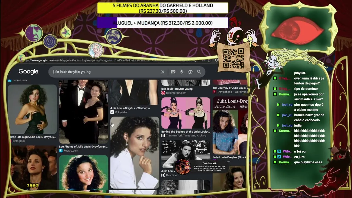Click the '5 FILMES DO ARANHA' goal progress bar
Screen dimensions: 352x198
coord(163,8)
